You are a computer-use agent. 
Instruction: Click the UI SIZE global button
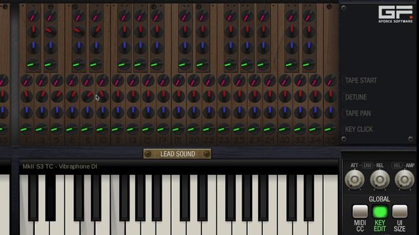click(x=400, y=211)
